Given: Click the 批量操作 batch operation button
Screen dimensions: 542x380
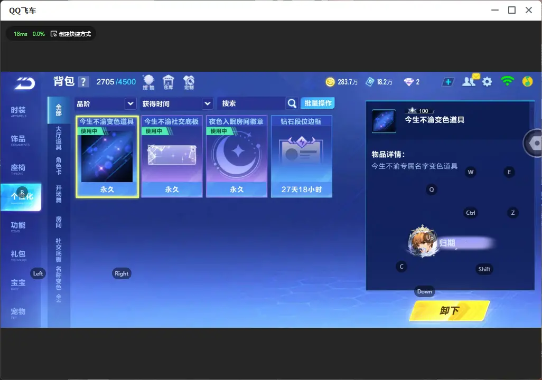Looking at the screenshot, I should [317, 103].
